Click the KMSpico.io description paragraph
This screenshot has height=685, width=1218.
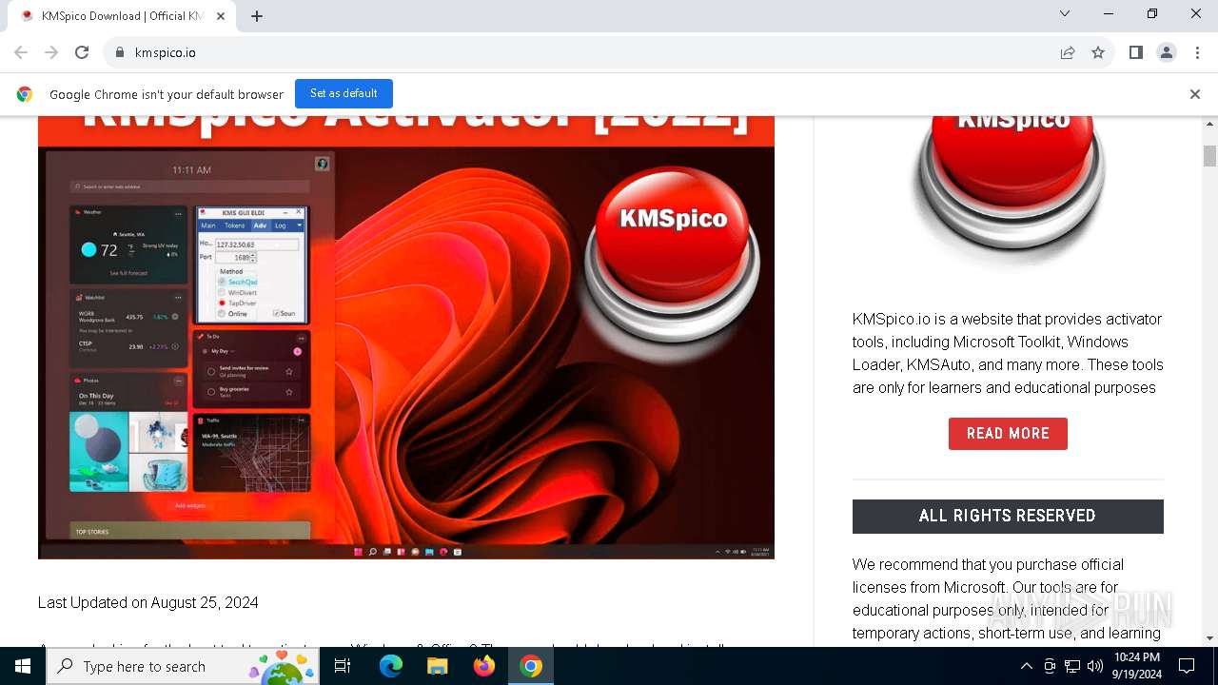(x=1008, y=353)
